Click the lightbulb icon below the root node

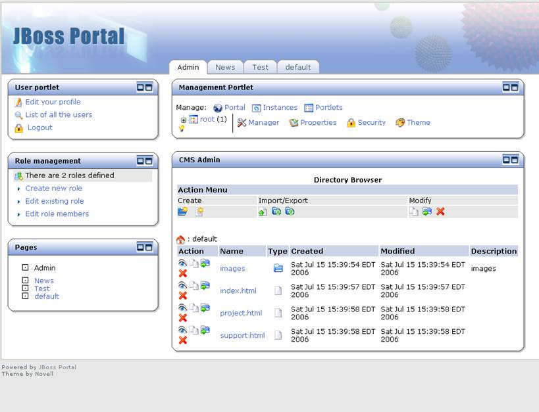(x=182, y=128)
